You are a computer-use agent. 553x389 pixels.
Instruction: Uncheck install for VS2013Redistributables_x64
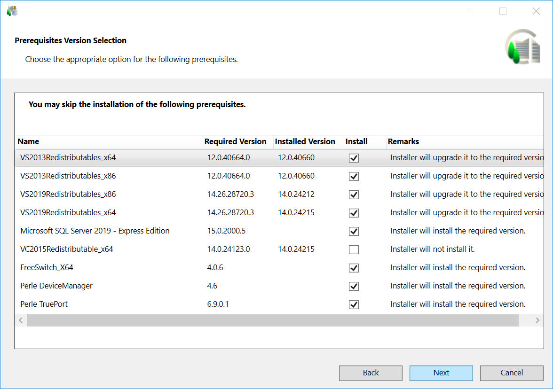(x=354, y=158)
